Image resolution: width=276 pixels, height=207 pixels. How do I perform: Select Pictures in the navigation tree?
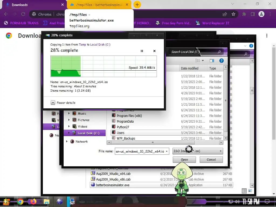pyautogui.click(x=84, y=120)
